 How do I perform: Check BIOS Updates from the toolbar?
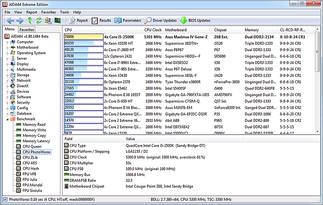(x=195, y=21)
